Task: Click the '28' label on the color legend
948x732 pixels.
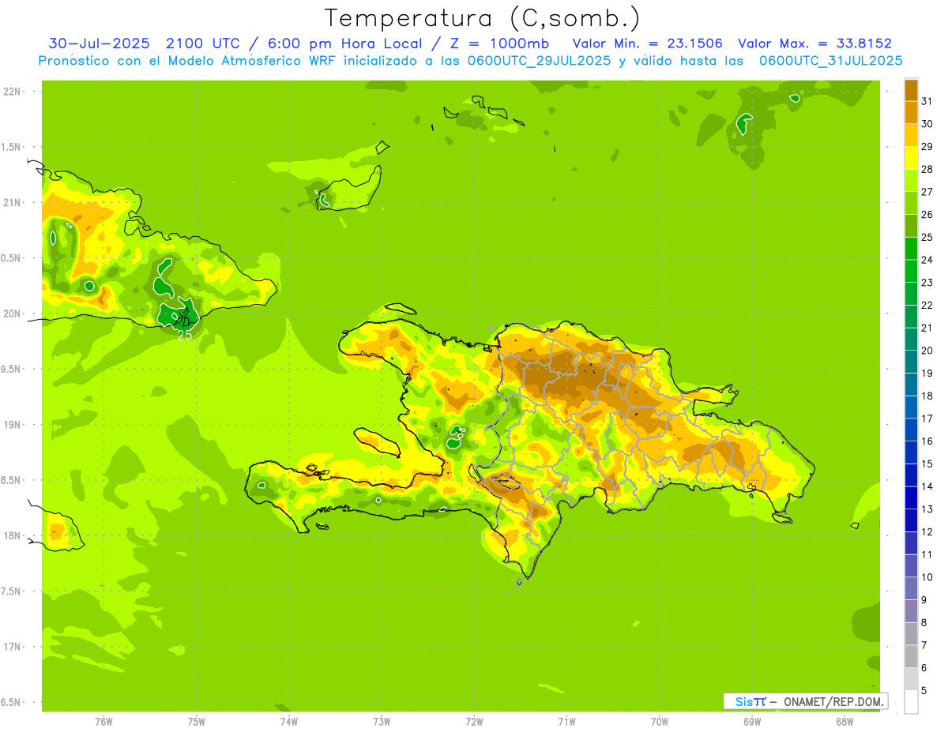Action: tap(927, 169)
